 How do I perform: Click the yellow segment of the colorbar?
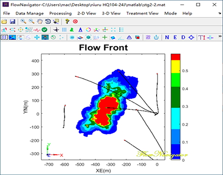click(175, 67)
